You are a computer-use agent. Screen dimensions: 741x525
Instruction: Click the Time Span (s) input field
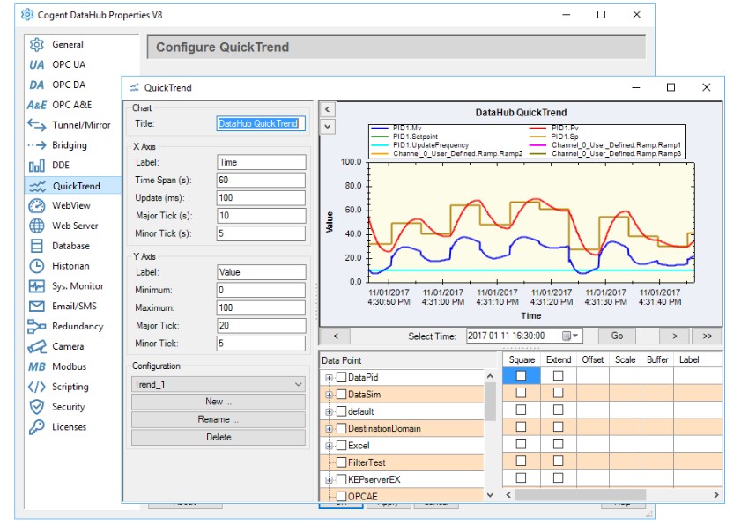[x=262, y=180]
